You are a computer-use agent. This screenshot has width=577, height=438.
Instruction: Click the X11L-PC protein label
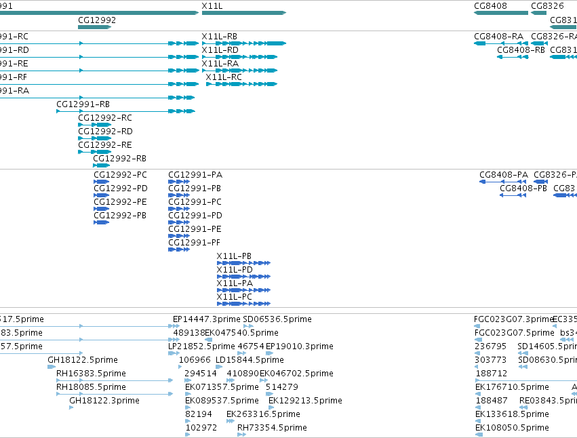[235, 298]
